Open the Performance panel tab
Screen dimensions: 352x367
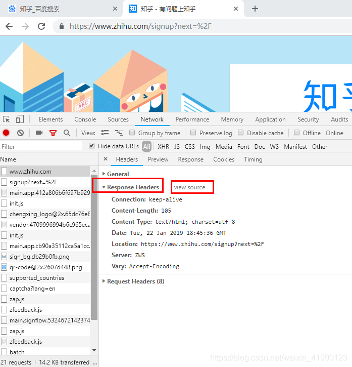[x=192, y=119]
